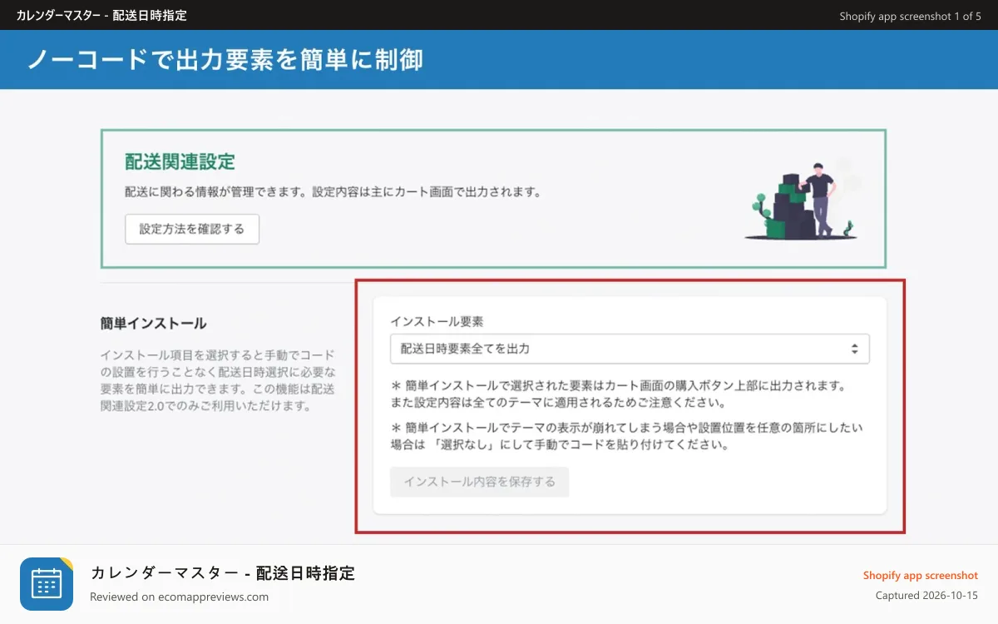Viewport: 998px width, 624px height.
Task: Click the カレンダーマスター - 配送日時指定 footer title
Action: [223, 572]
